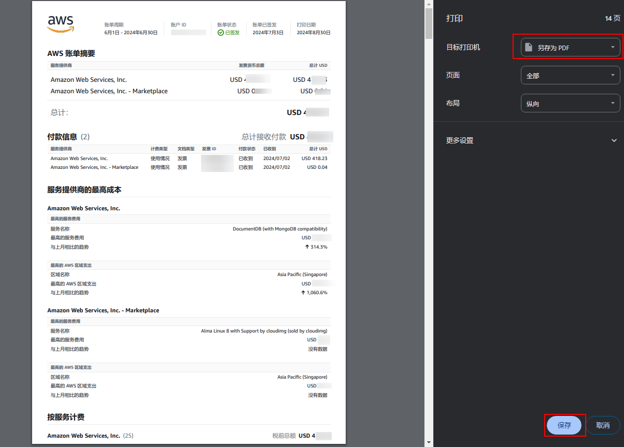Screen dimensions: 624x447
Task: Click the 文档类型 column header
Action: (186, 149)
